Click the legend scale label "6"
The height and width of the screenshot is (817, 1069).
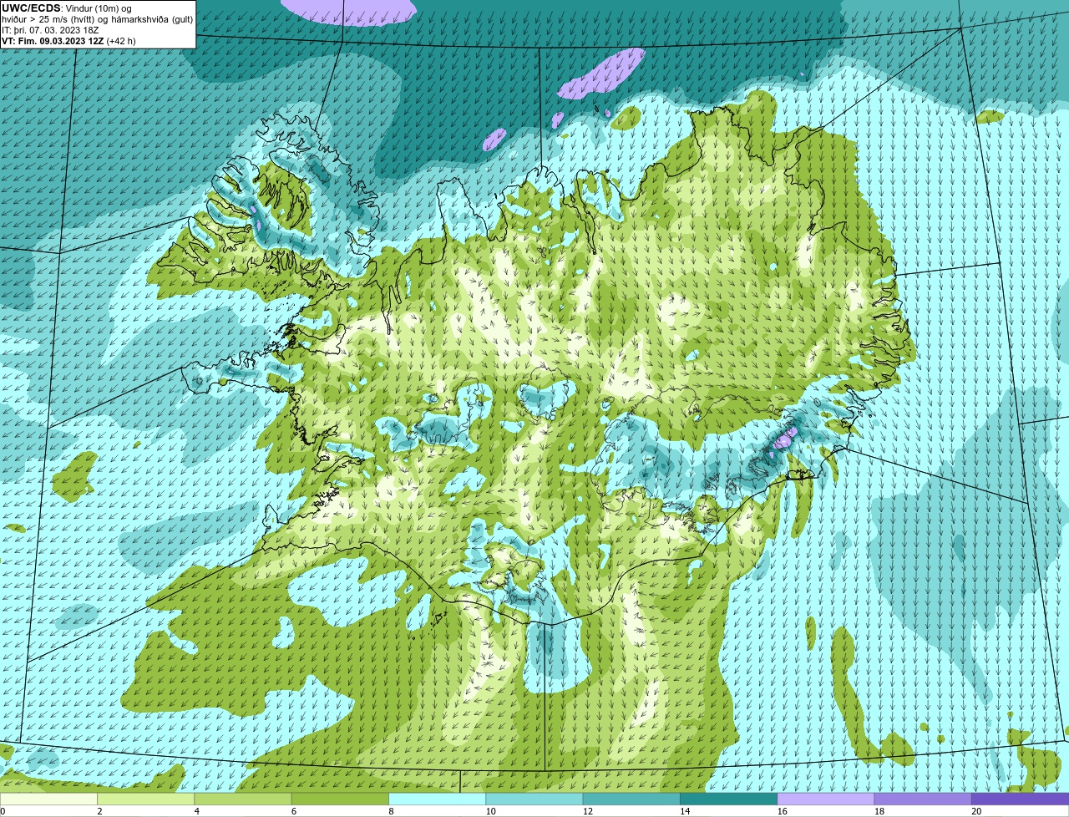point(294,811)
